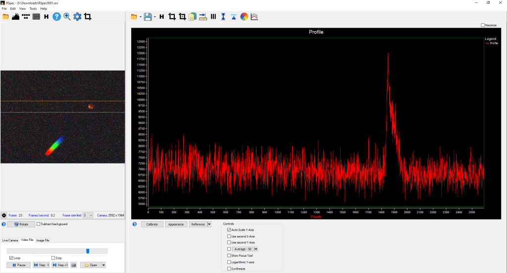507x273 pixels.
Task: Select the zoom magnifier tool
Action: coord(67,17)
